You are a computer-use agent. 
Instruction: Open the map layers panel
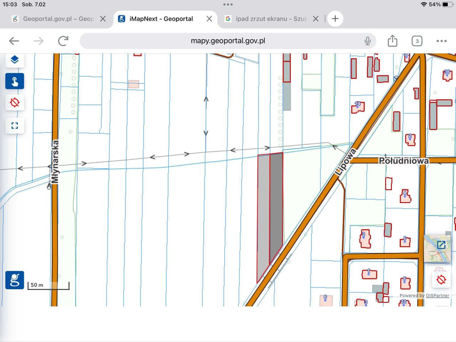(x=15, y=59)
